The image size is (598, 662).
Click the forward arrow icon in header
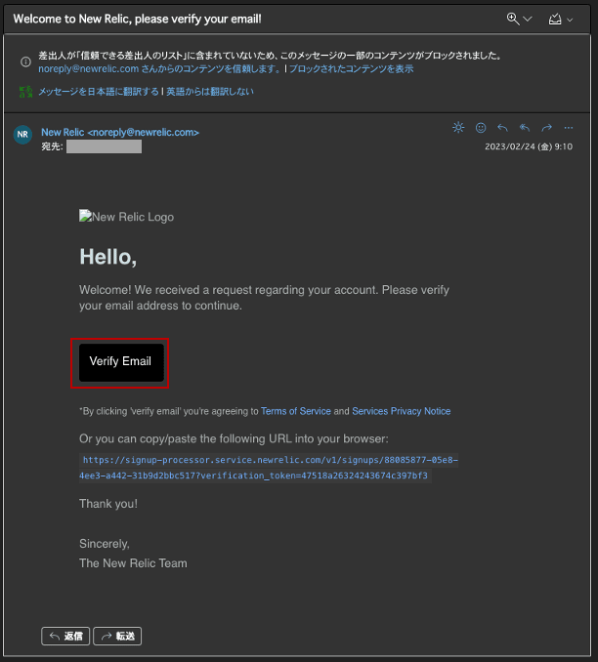pos(547,128)
